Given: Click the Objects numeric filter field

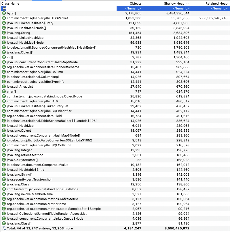Looking at the screenshot, I should [129, 8].
